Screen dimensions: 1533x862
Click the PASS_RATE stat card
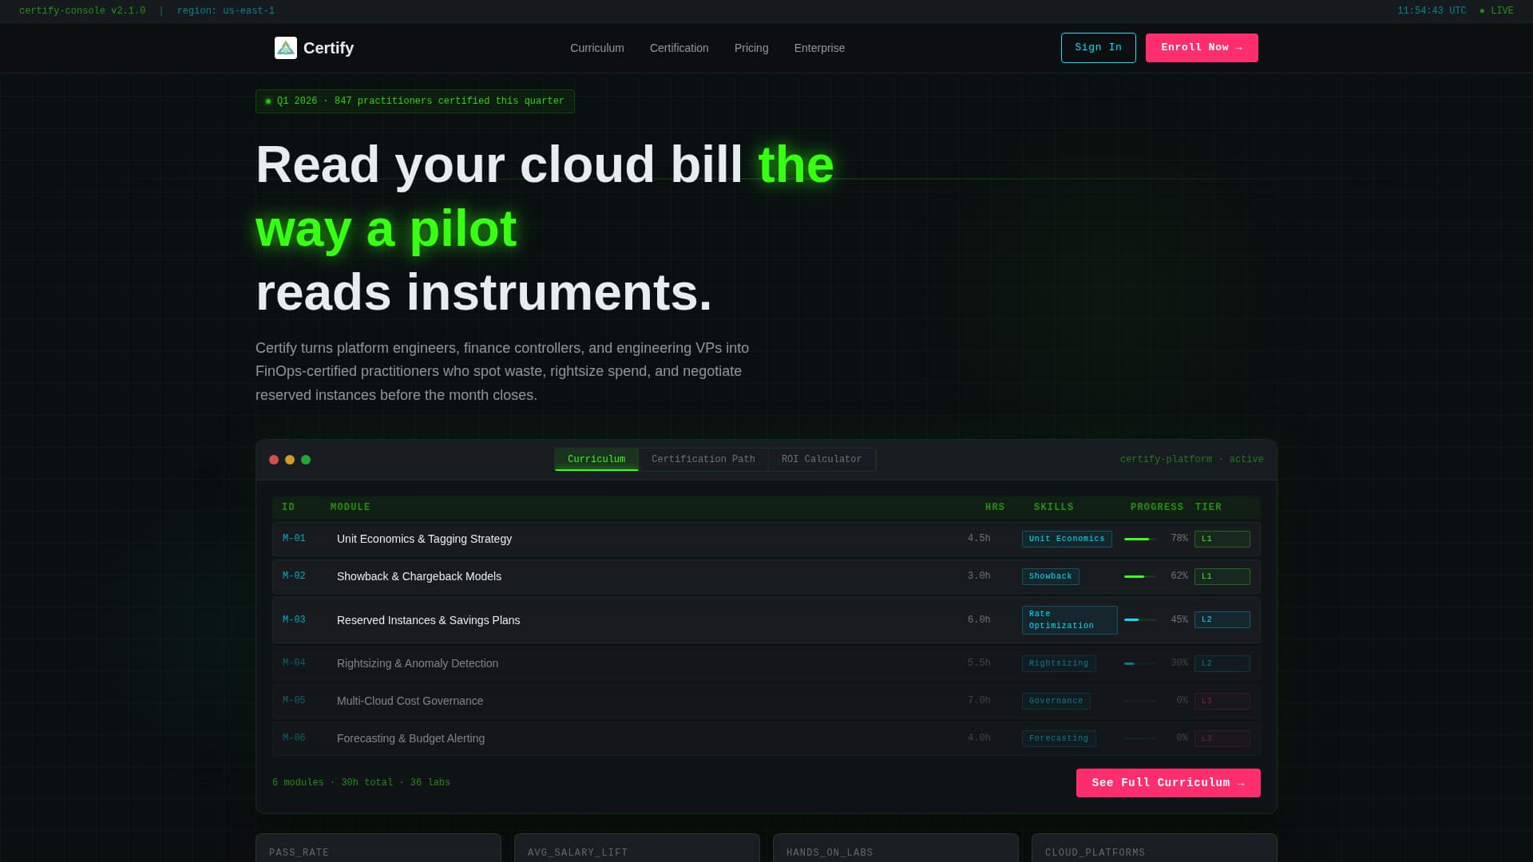click(378, 848)
